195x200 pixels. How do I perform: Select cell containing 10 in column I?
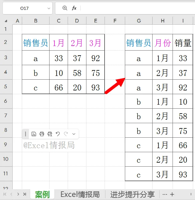pos(183,101)
